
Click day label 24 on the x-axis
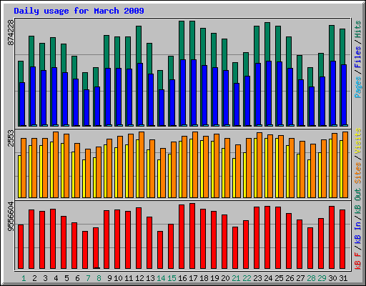268,278
